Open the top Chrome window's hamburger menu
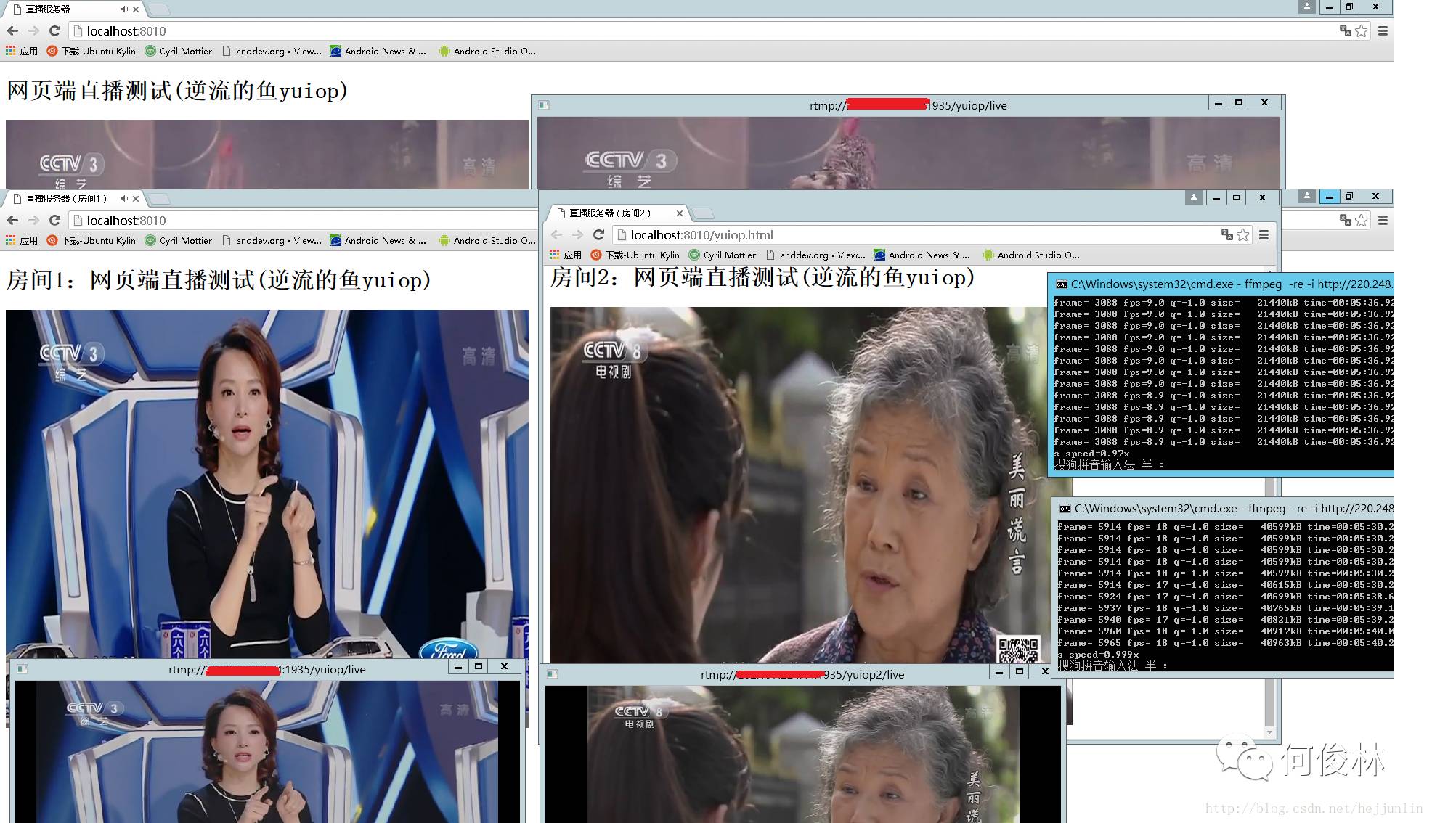 coord(1383,30)
